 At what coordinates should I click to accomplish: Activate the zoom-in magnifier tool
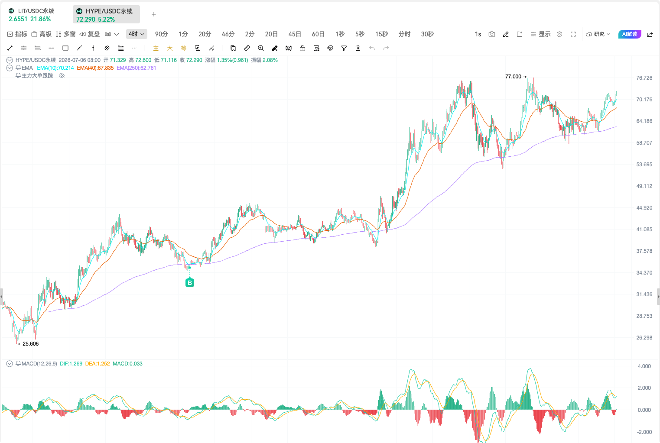click(261, 48)
